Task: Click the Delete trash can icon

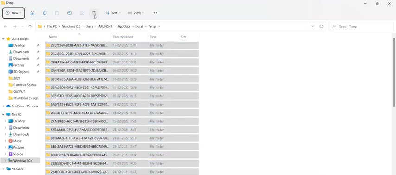Action: [x=94, y=13]
